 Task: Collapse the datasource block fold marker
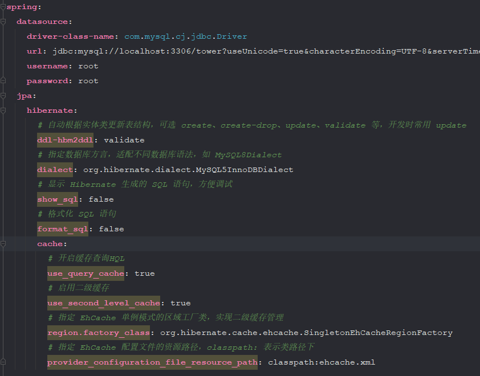pos(3,22)
